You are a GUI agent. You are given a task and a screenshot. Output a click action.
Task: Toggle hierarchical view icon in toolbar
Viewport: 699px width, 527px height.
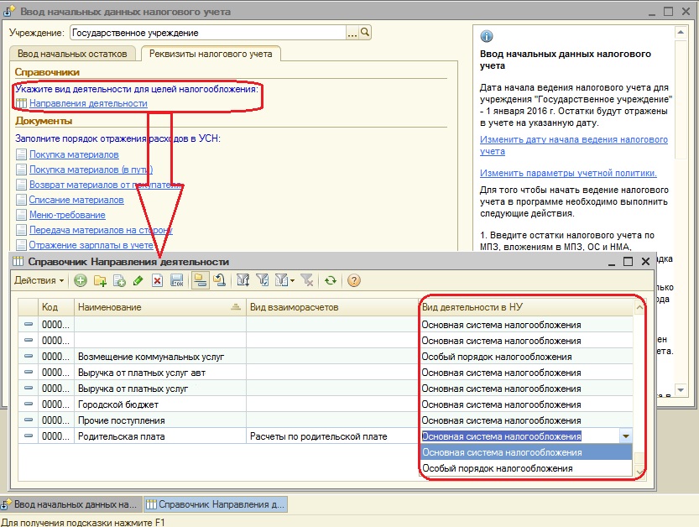pyautogui.click(x=200, y=281)
